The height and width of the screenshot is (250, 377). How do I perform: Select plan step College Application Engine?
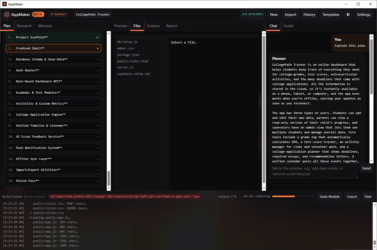coord(54,115)
